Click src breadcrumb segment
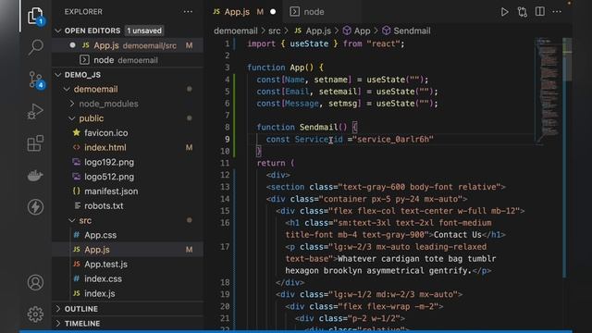The width and height of the screenshot is (592, 333). 275,31
